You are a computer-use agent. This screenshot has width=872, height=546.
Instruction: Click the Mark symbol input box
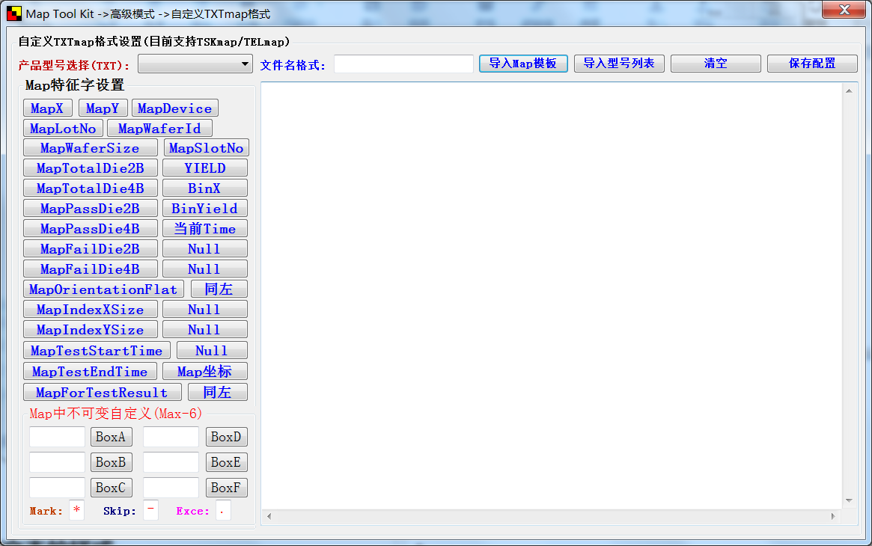tap(76, 511)
